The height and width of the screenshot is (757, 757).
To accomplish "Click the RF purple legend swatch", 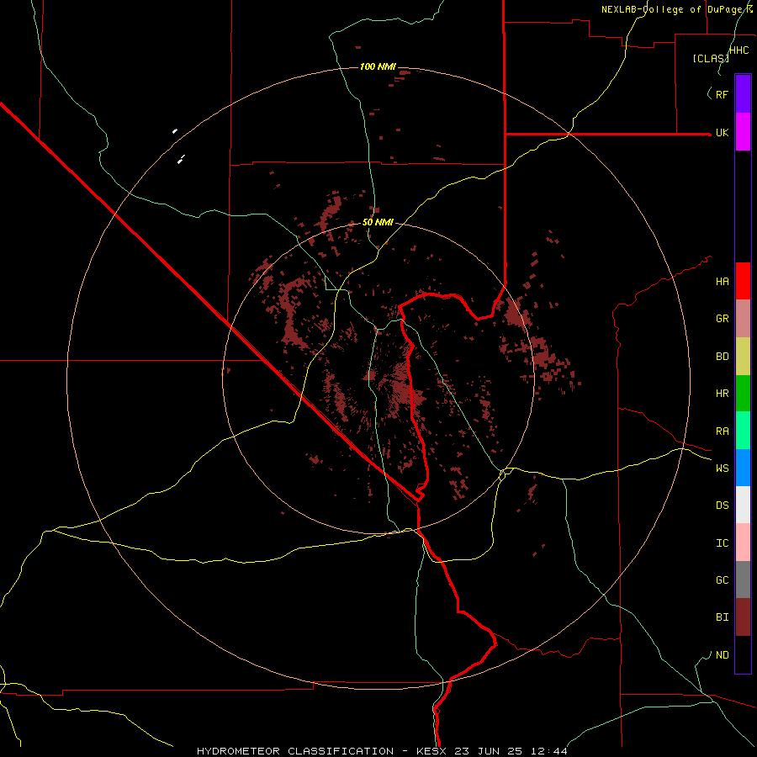I will [x=743, y=94].
